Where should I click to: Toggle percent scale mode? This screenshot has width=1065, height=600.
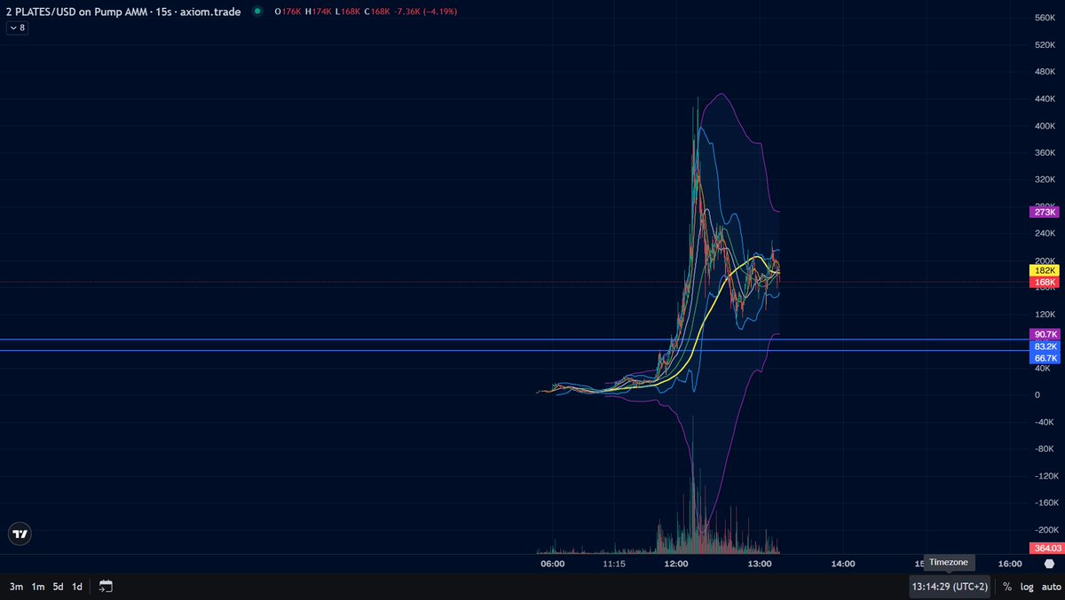[1007, 586]
